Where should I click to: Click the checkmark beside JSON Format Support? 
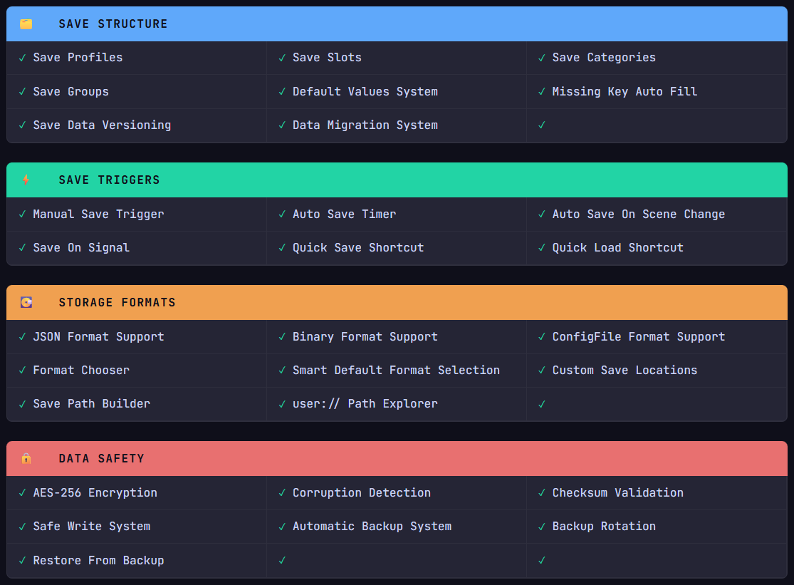point(23,337)
